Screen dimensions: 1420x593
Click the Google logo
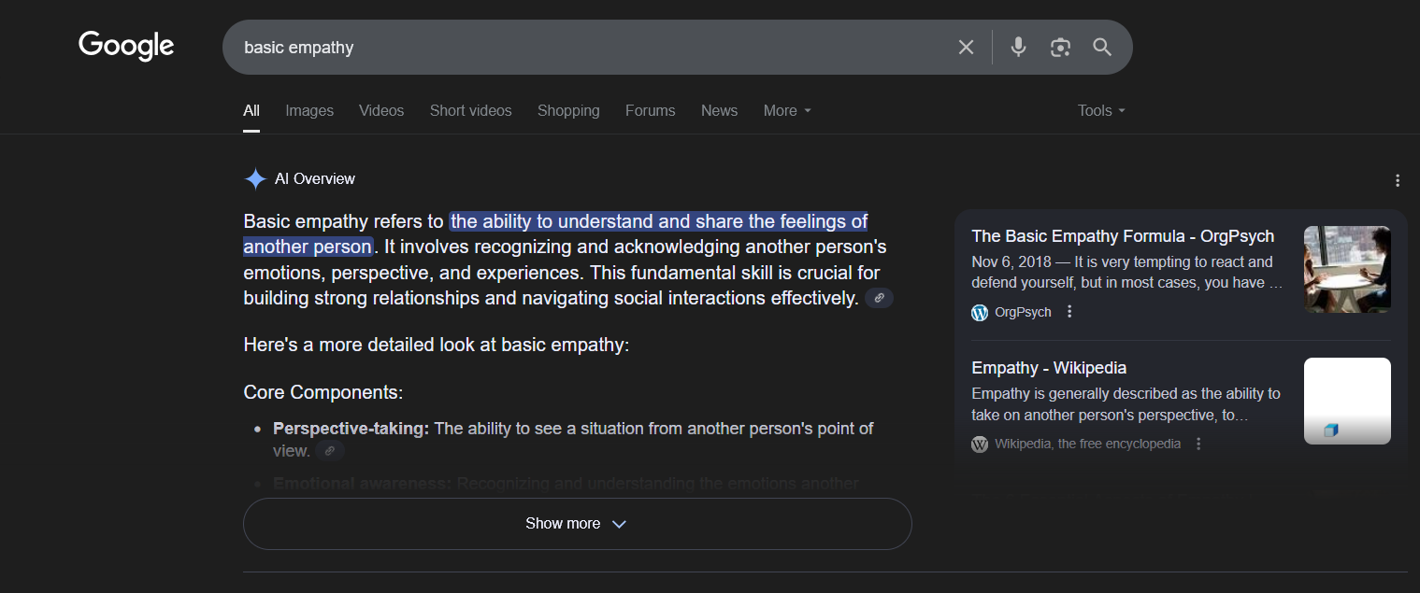[126, 46]
